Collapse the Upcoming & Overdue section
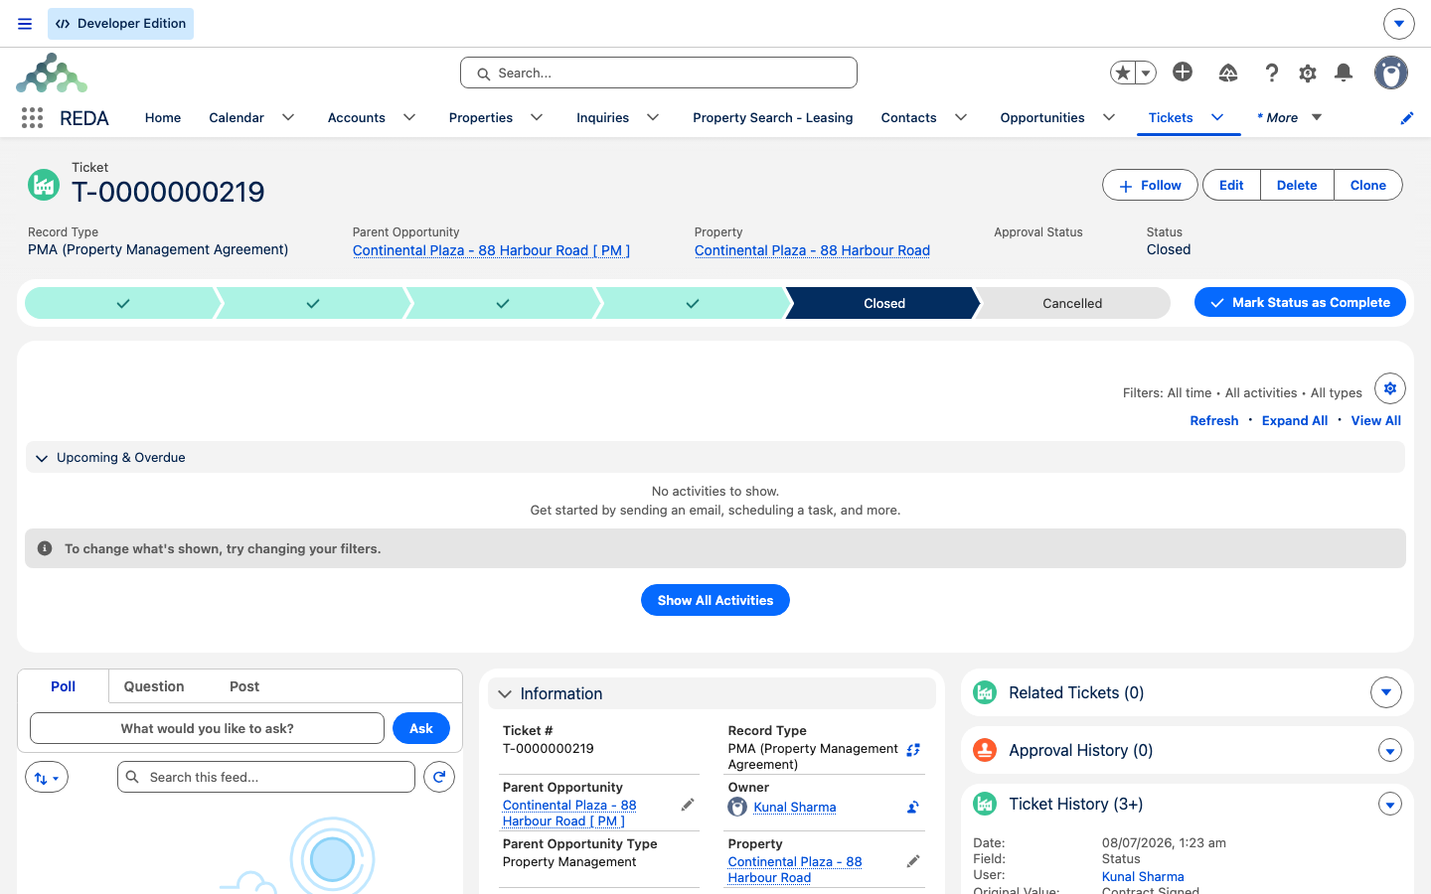This screenshot has width=1431, height=894. click(x=42, y=458)
